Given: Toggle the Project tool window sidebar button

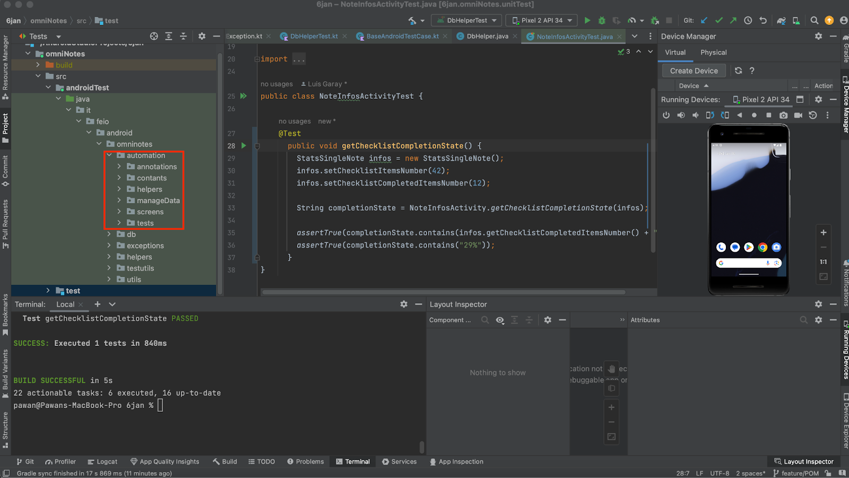Looking at the screenshot, I should 5,127.
